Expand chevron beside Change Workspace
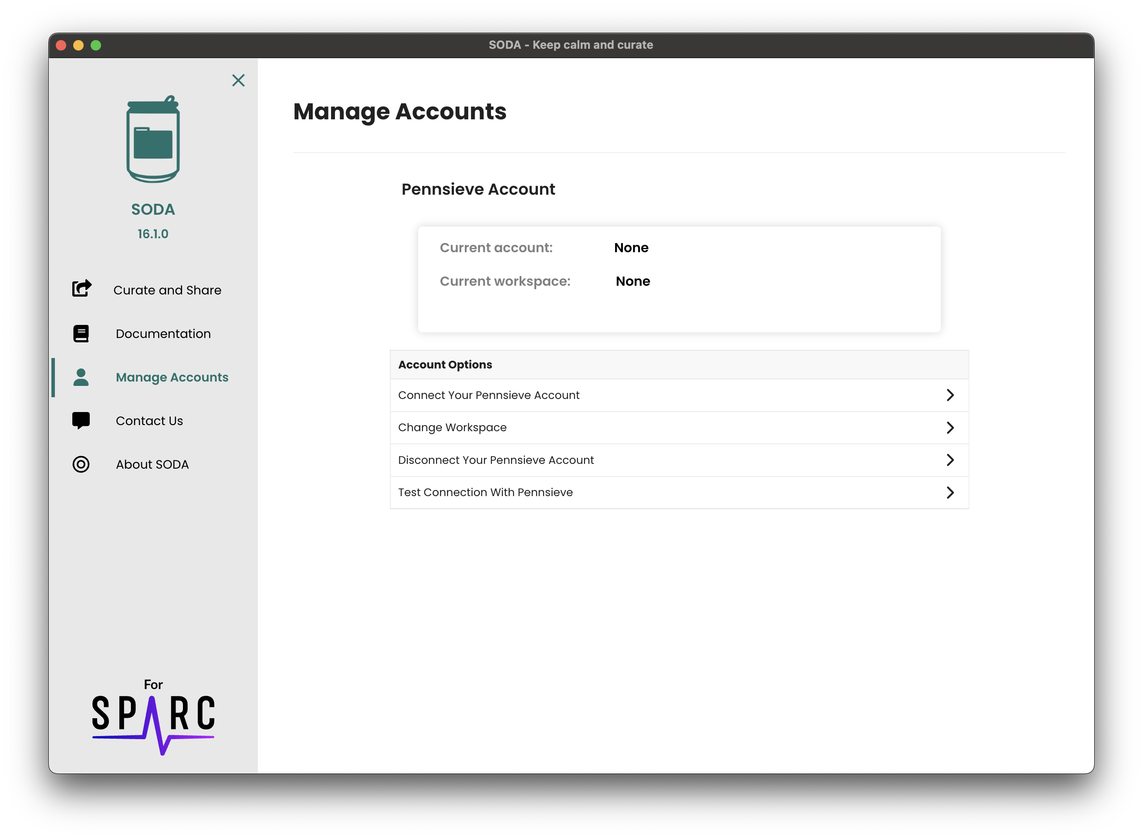This screenshot has height=838, width=1143. tap(951, 428)
